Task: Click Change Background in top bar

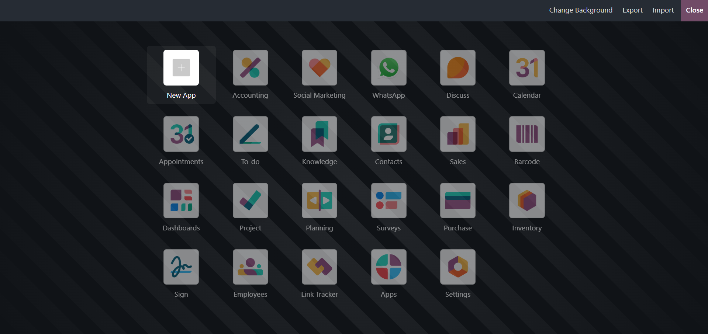Action: (580, 10)
